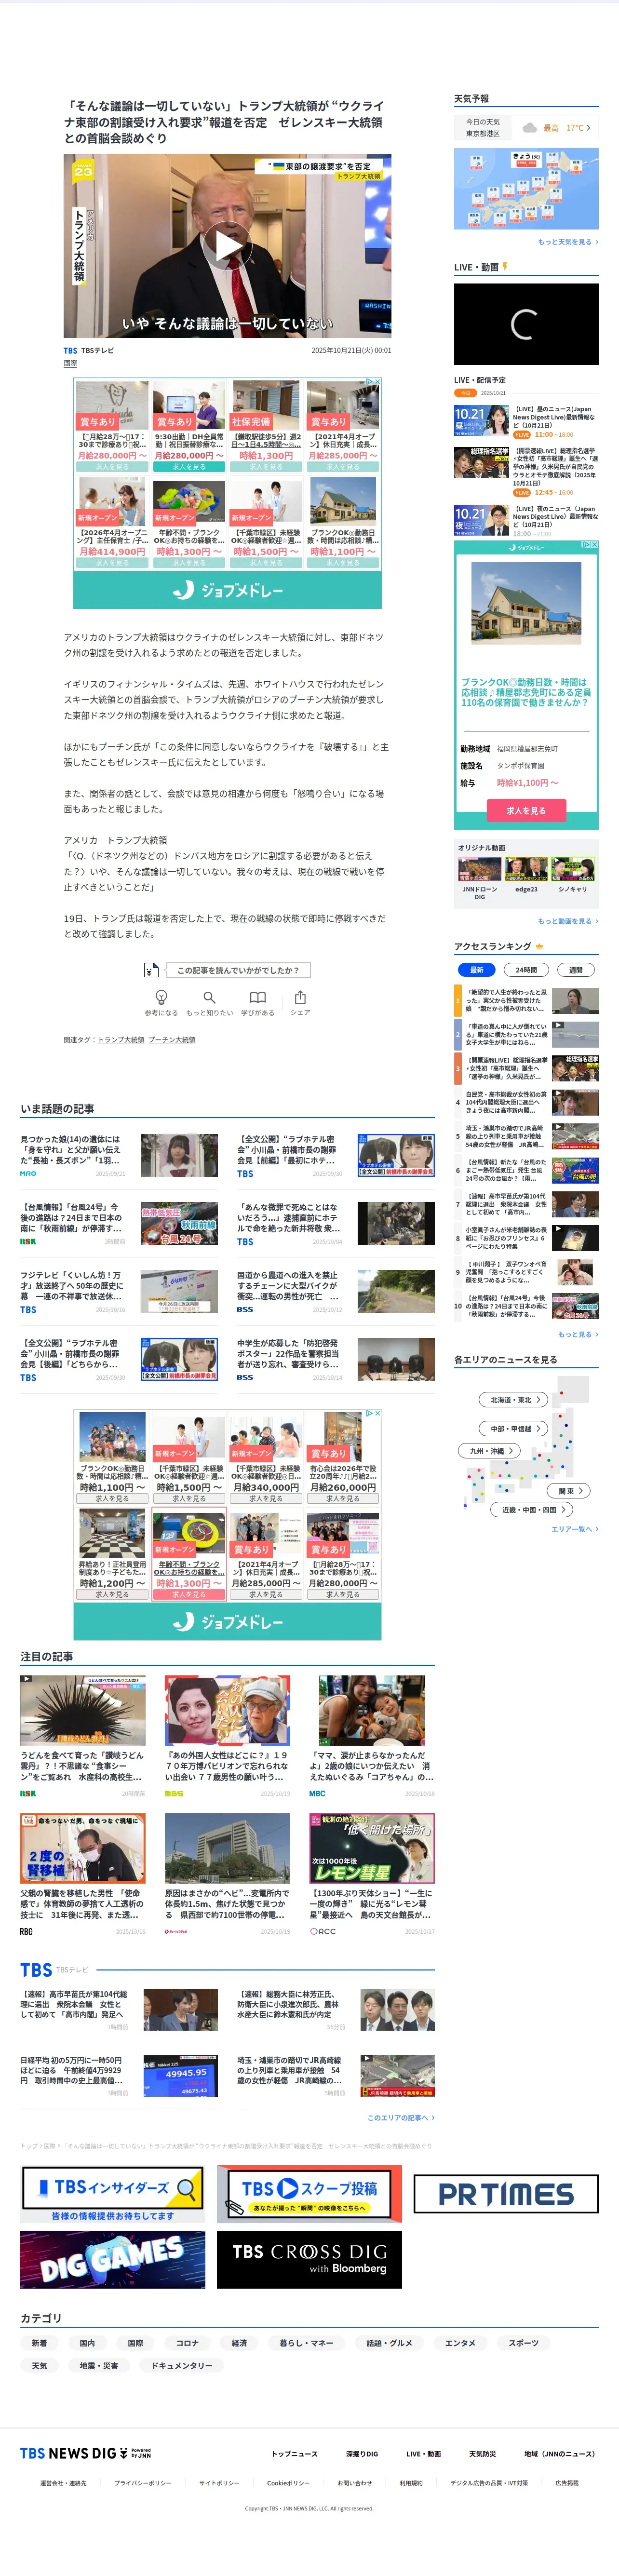
Task: Open もっと動画を見る link
Action: click(568, 921)
